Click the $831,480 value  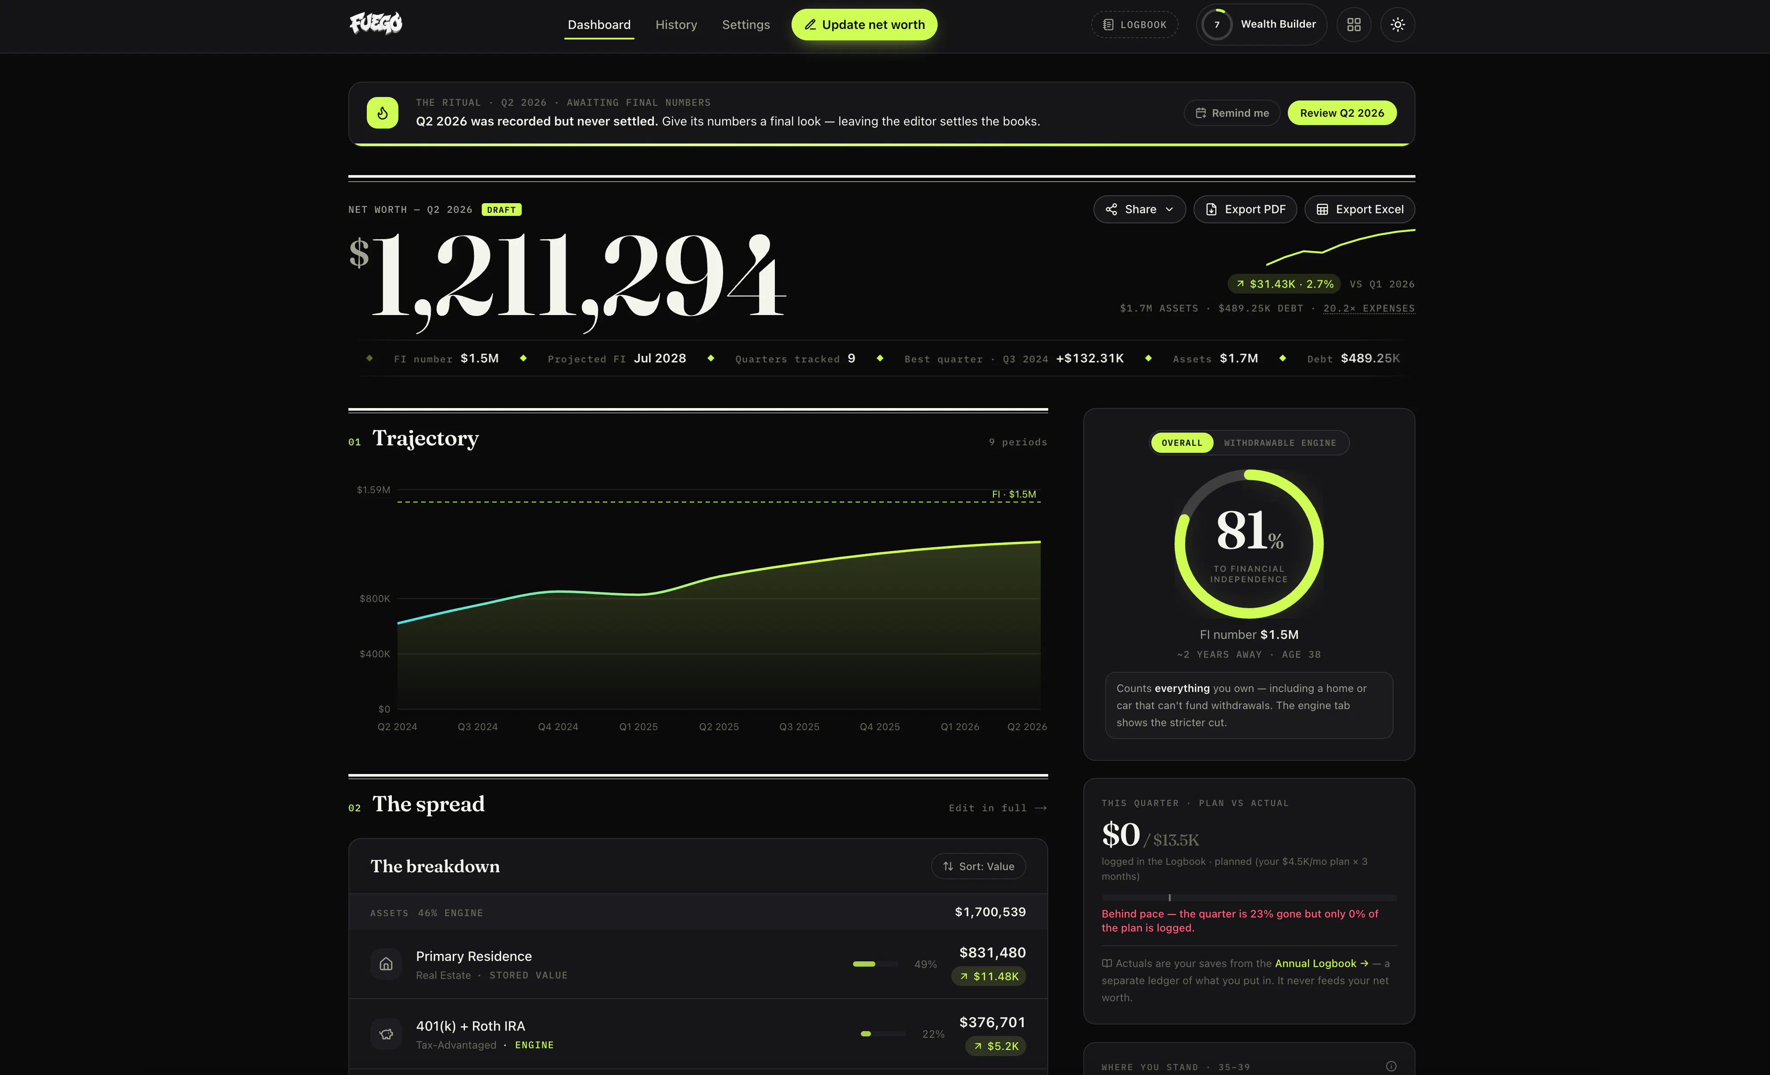tap(993, 953)
